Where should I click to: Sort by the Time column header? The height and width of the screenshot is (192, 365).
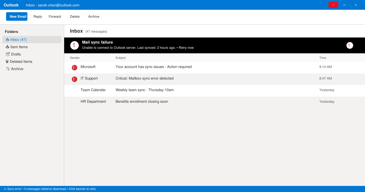(x=323, y=58)
